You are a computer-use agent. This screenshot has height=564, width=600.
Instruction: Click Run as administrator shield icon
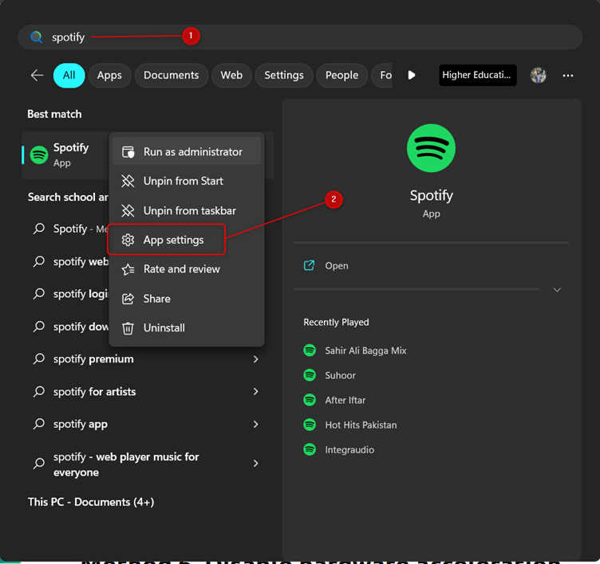(x=128, y=151)
